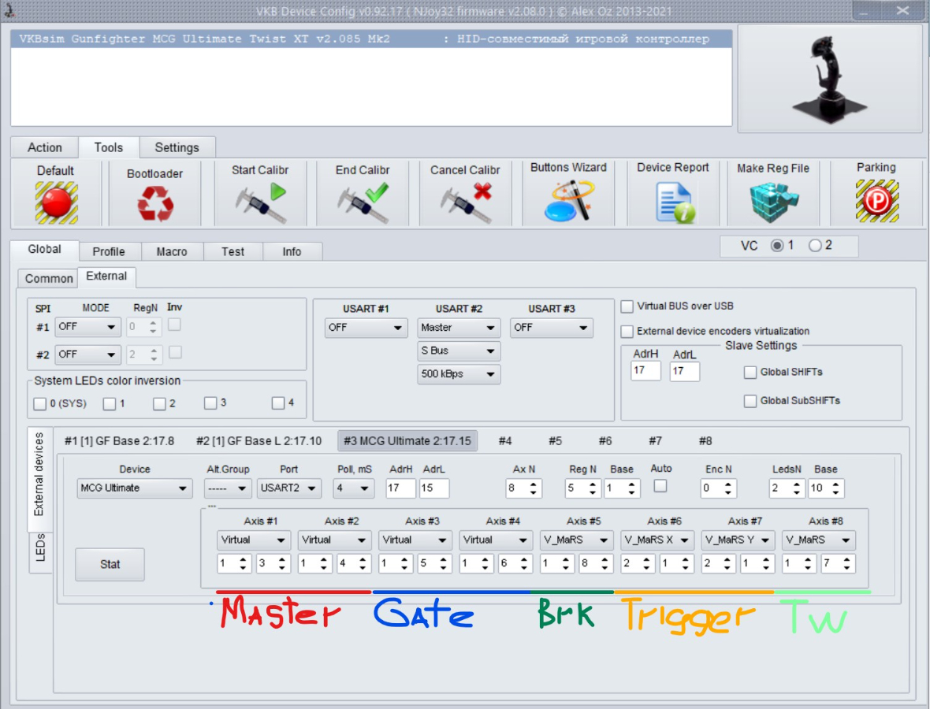Open USART #2 Master dropdown
Image resolution: width=930 pixels, height=709 pixels.
(458, 328)
